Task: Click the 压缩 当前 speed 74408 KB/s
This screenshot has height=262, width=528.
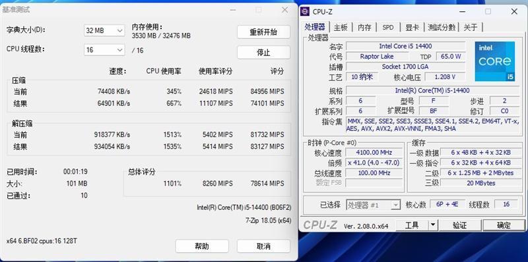Action: point(114,92)
